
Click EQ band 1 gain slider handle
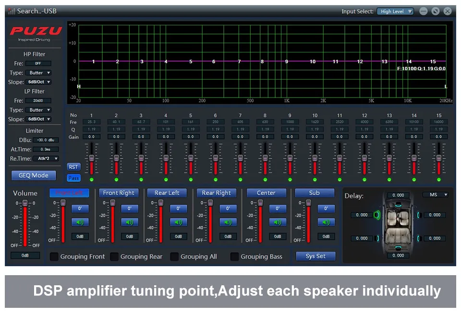click(91, 158)
